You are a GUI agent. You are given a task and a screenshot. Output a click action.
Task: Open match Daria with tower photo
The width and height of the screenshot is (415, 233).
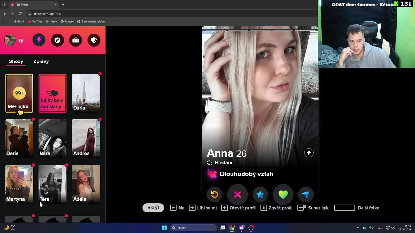click(x=86, y=93)
